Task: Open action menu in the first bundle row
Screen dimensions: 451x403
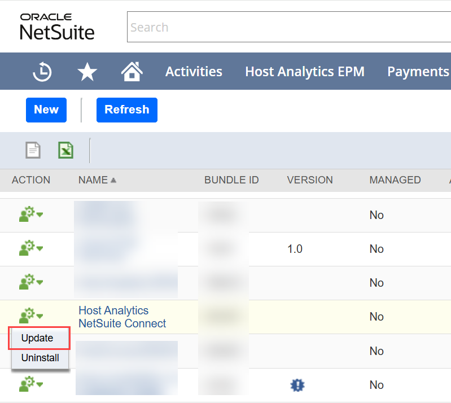Action: 31,214
